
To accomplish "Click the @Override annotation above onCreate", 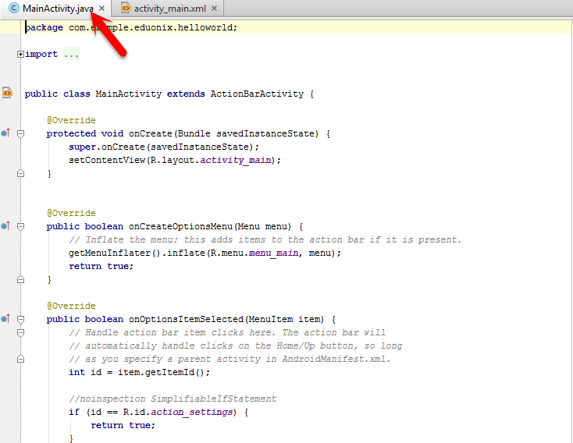I will point(71,120).
